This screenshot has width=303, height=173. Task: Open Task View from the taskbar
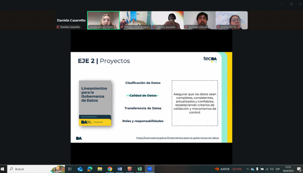(x=70, y=169)
